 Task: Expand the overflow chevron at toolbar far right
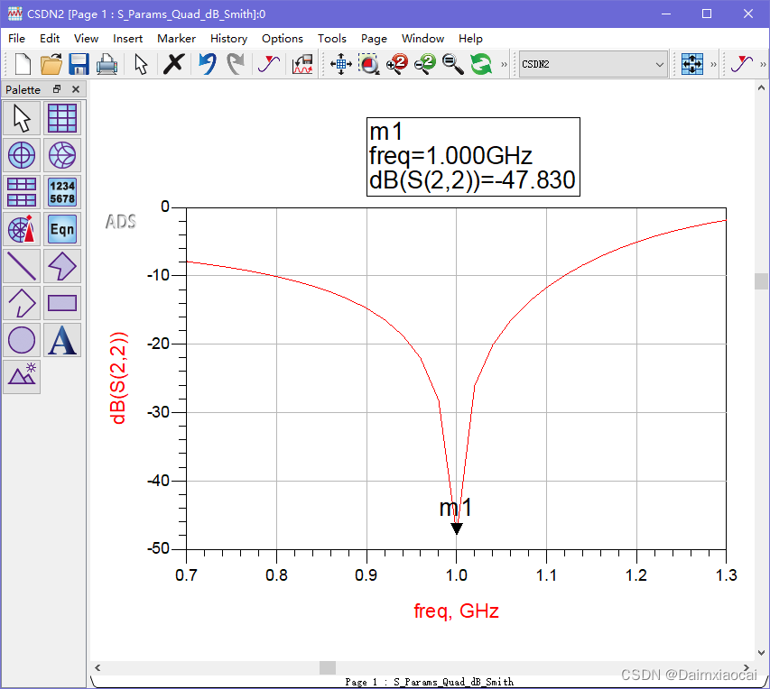point(763,64)
